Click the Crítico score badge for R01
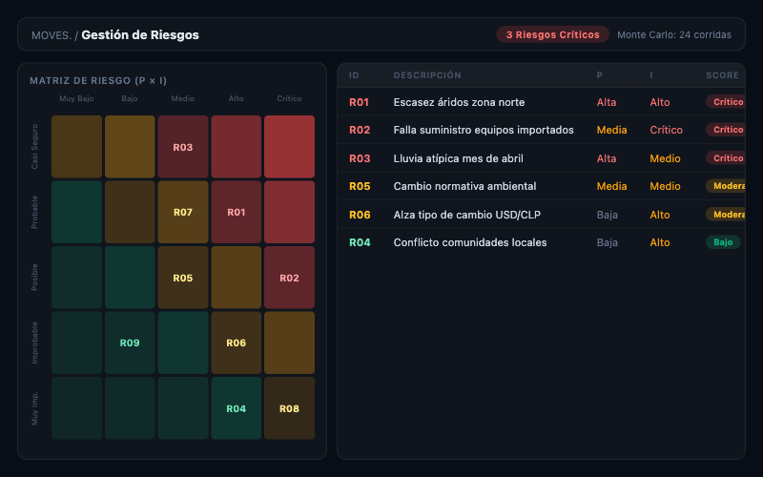The height and width of the screenshot is (477, 763). 726,102
